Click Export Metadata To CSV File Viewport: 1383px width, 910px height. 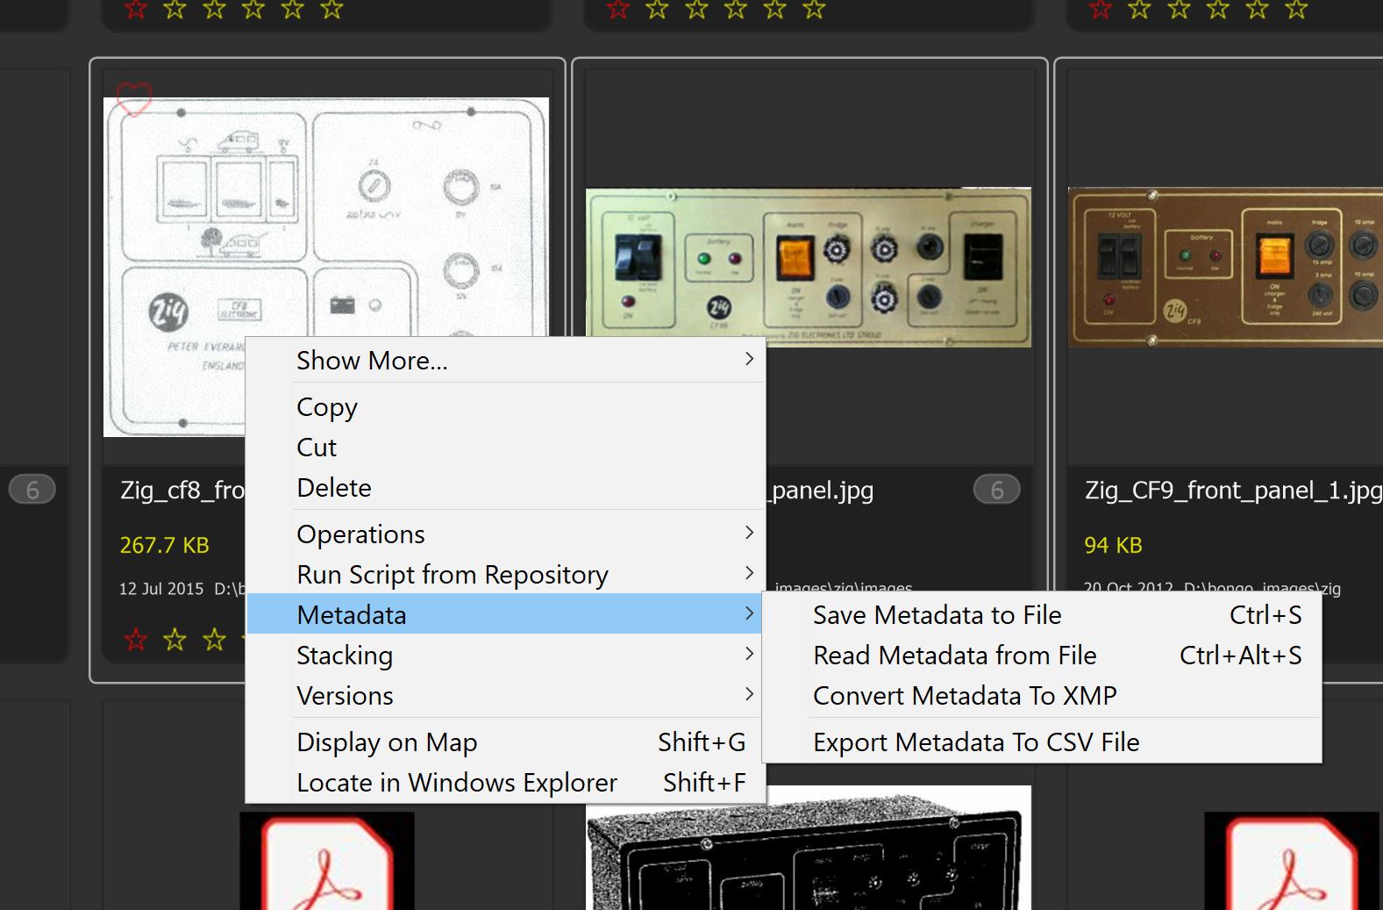[x=976, y=742]
